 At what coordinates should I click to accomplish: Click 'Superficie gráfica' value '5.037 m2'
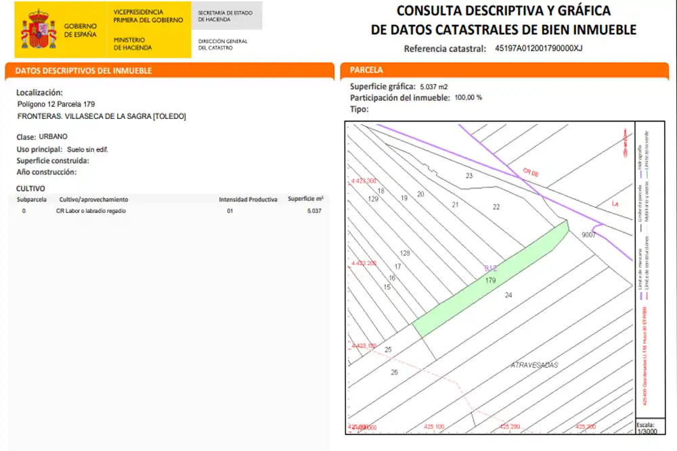click(x=434, y=87)
